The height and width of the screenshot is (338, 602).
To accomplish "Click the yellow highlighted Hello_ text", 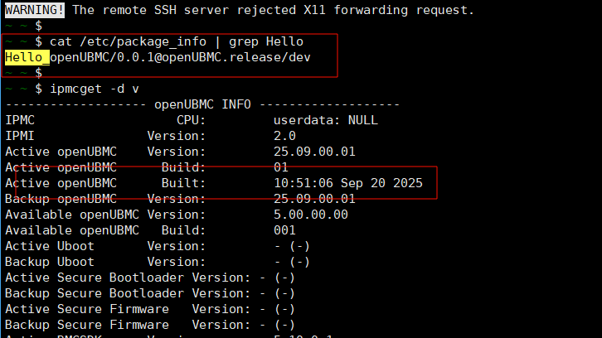I will (27, 57).
